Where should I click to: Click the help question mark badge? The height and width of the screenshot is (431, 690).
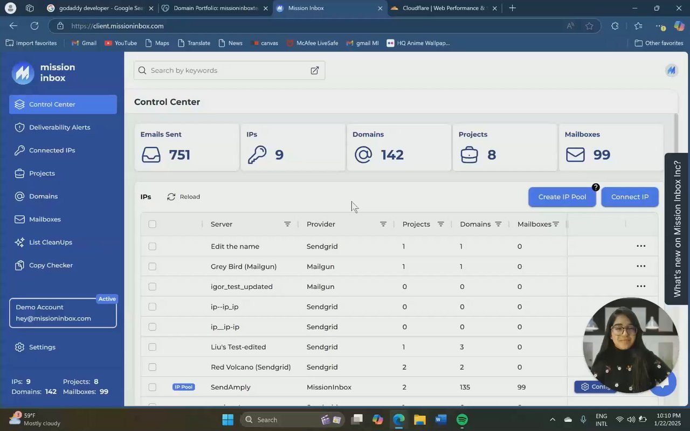(x=595, y=187)
